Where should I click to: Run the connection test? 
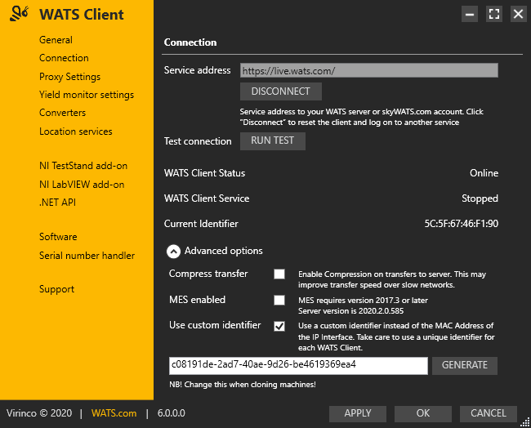coord(273,140)
